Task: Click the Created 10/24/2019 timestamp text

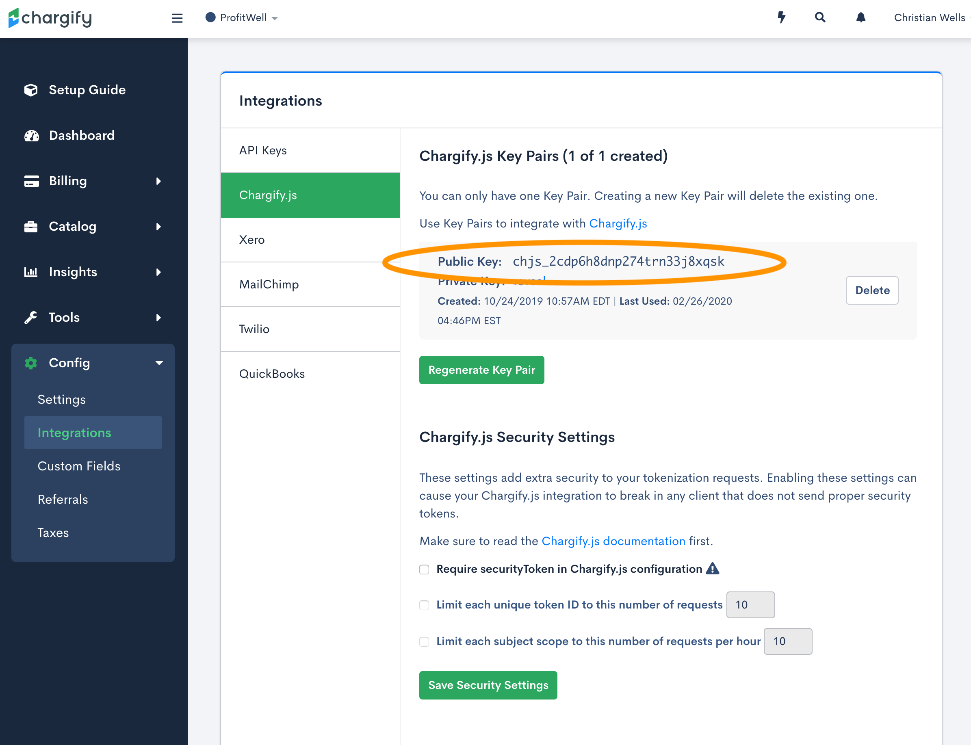Action: [524, 301]
